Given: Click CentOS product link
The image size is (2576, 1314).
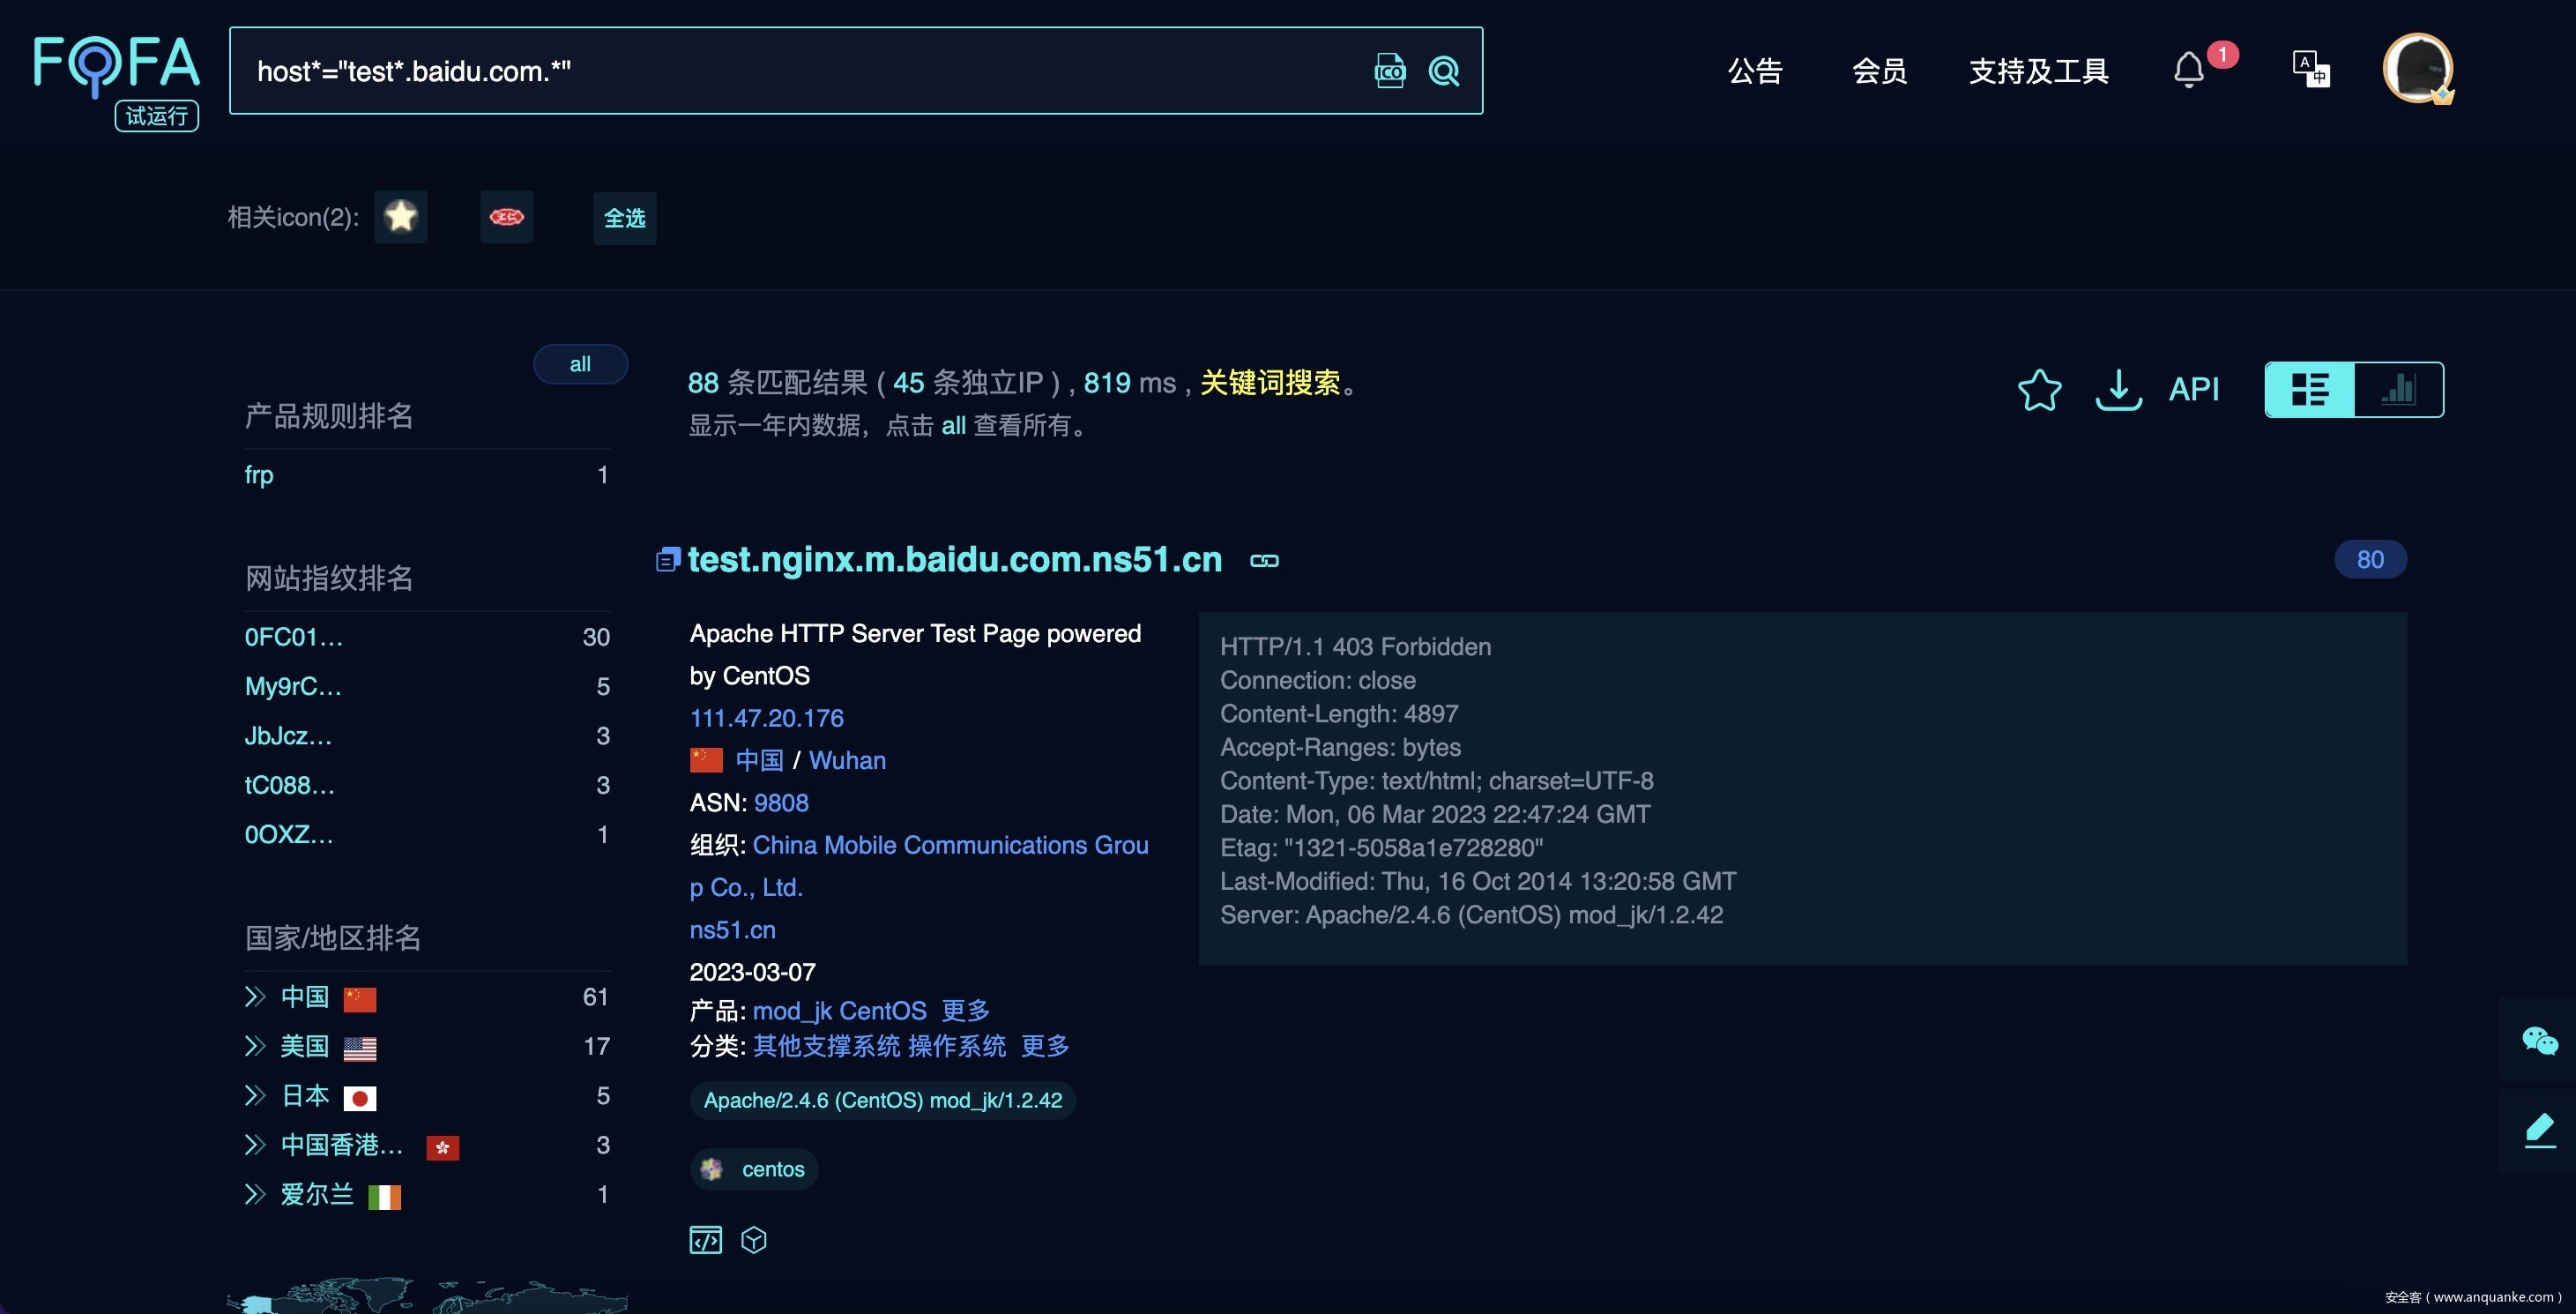Looking at the screenshot, I should pos(883,1011).
